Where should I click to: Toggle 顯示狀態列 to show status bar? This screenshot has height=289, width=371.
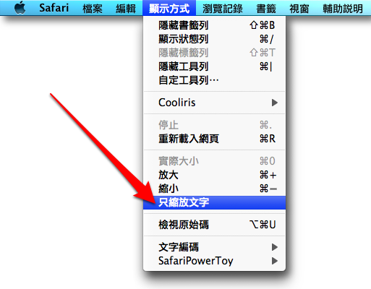point(214,39)
